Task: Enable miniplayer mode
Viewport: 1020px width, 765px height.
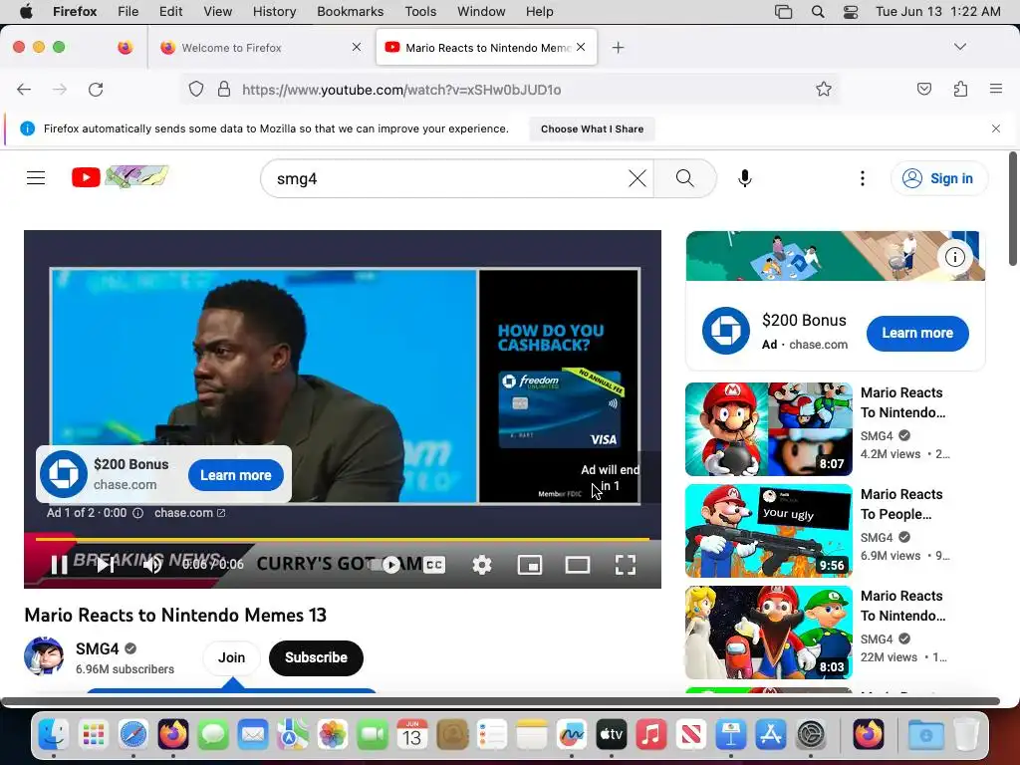Action: 530,565
